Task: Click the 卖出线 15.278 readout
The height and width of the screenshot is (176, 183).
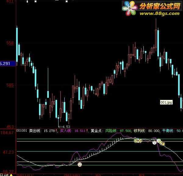Action: click(43, 131)
